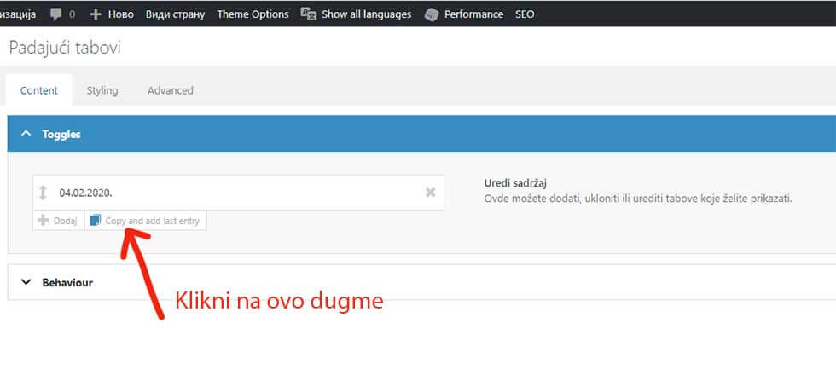This screenshot has height=375, width=836.
Task: Click Copy and add last entry button
Action: tap(146, 221)
